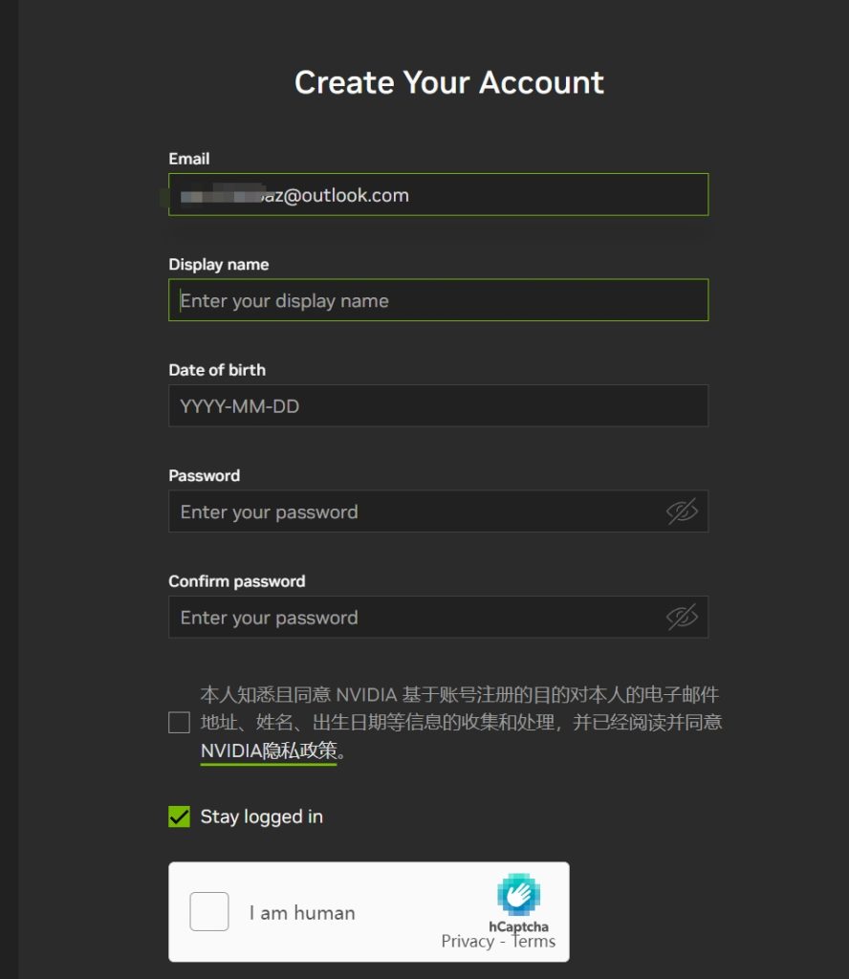Uncheck the Stay logged in checkbox
849x979 pixels.
pyautogui.click(x=179, y=816)
